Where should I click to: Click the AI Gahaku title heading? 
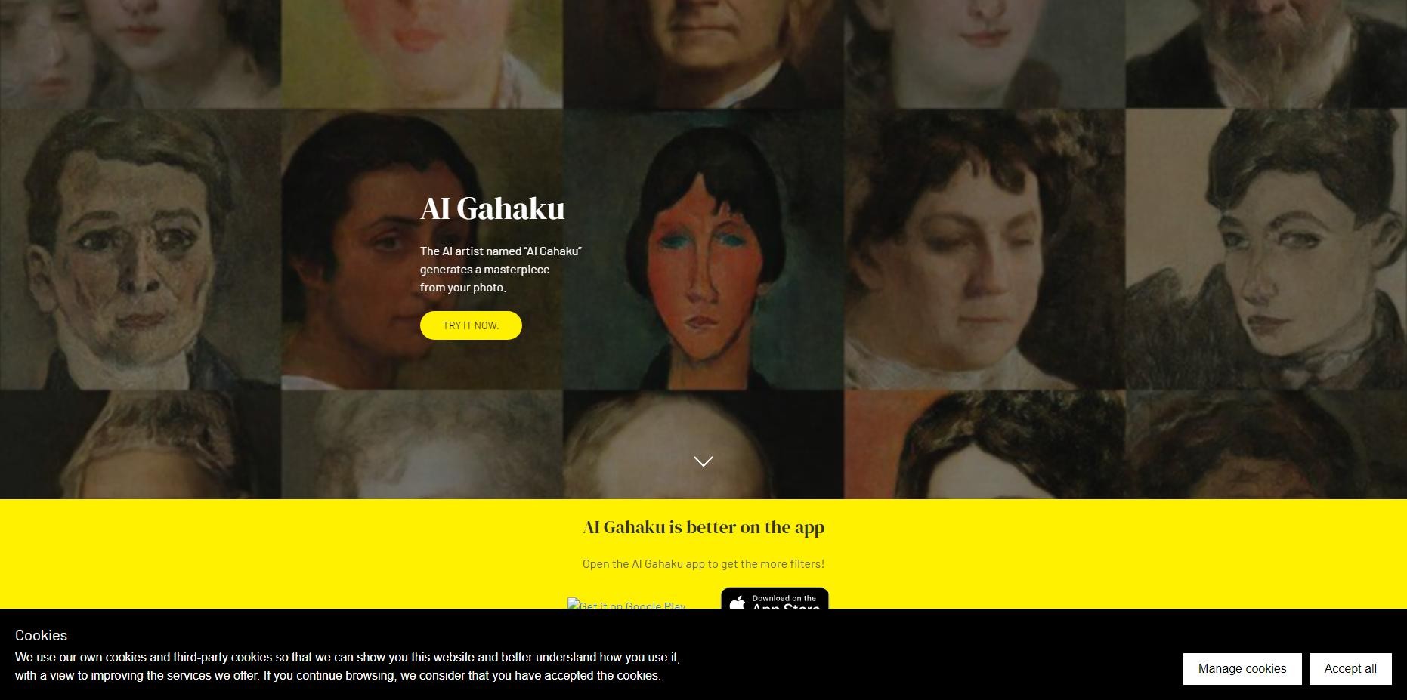click(493, 209)
